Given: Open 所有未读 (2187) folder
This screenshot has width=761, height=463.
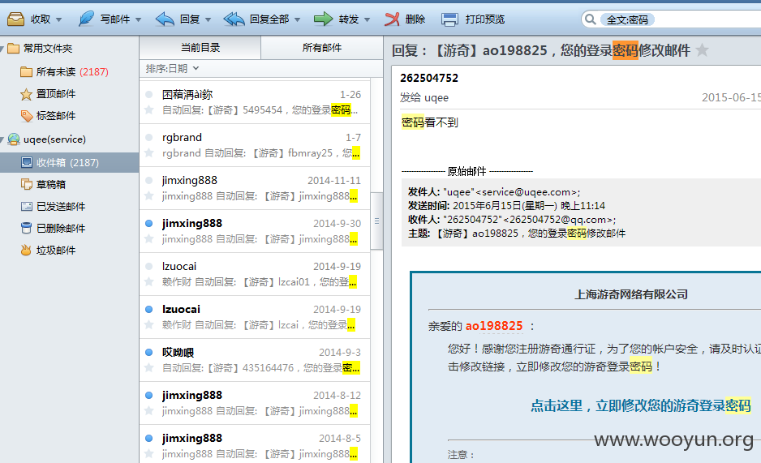Looking at the screenshot, I should [x=72, y=71].
